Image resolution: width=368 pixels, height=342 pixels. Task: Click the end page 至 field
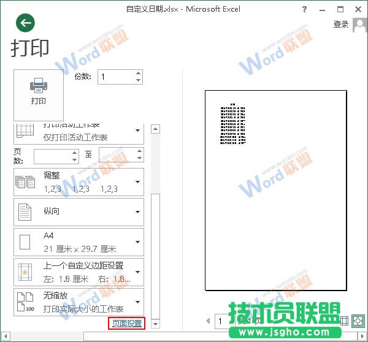[x=118, y=154]
